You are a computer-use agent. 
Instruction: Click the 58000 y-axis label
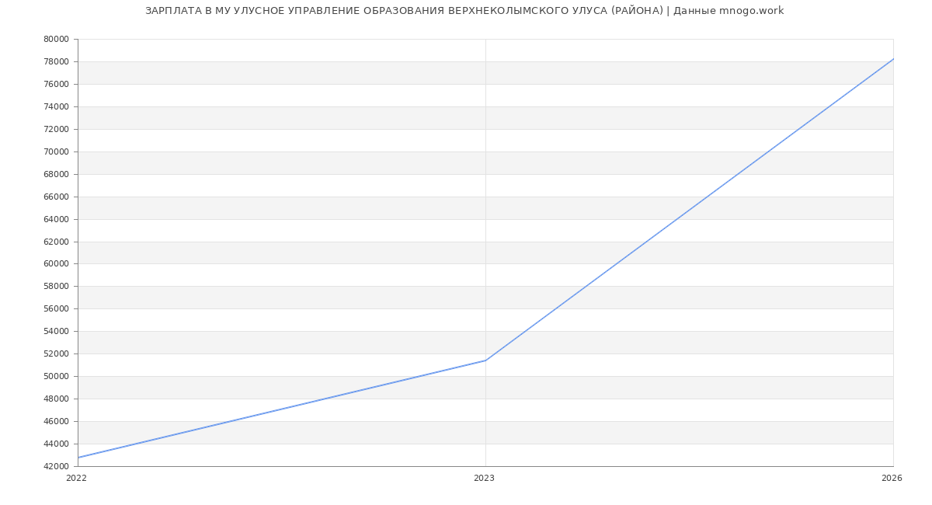tap(57, 286)
